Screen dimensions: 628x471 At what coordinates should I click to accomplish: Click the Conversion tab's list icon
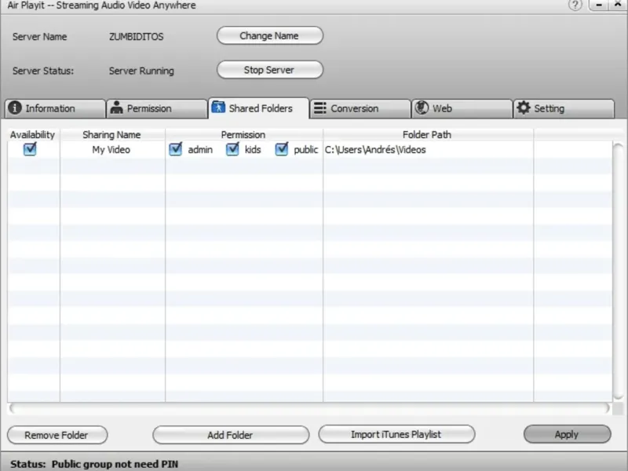(320, 108)
